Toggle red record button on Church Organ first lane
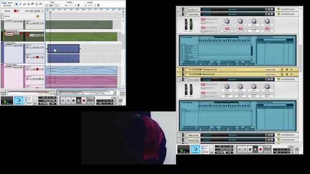This screenshot has width=310, height=174. tap(37, 69)
